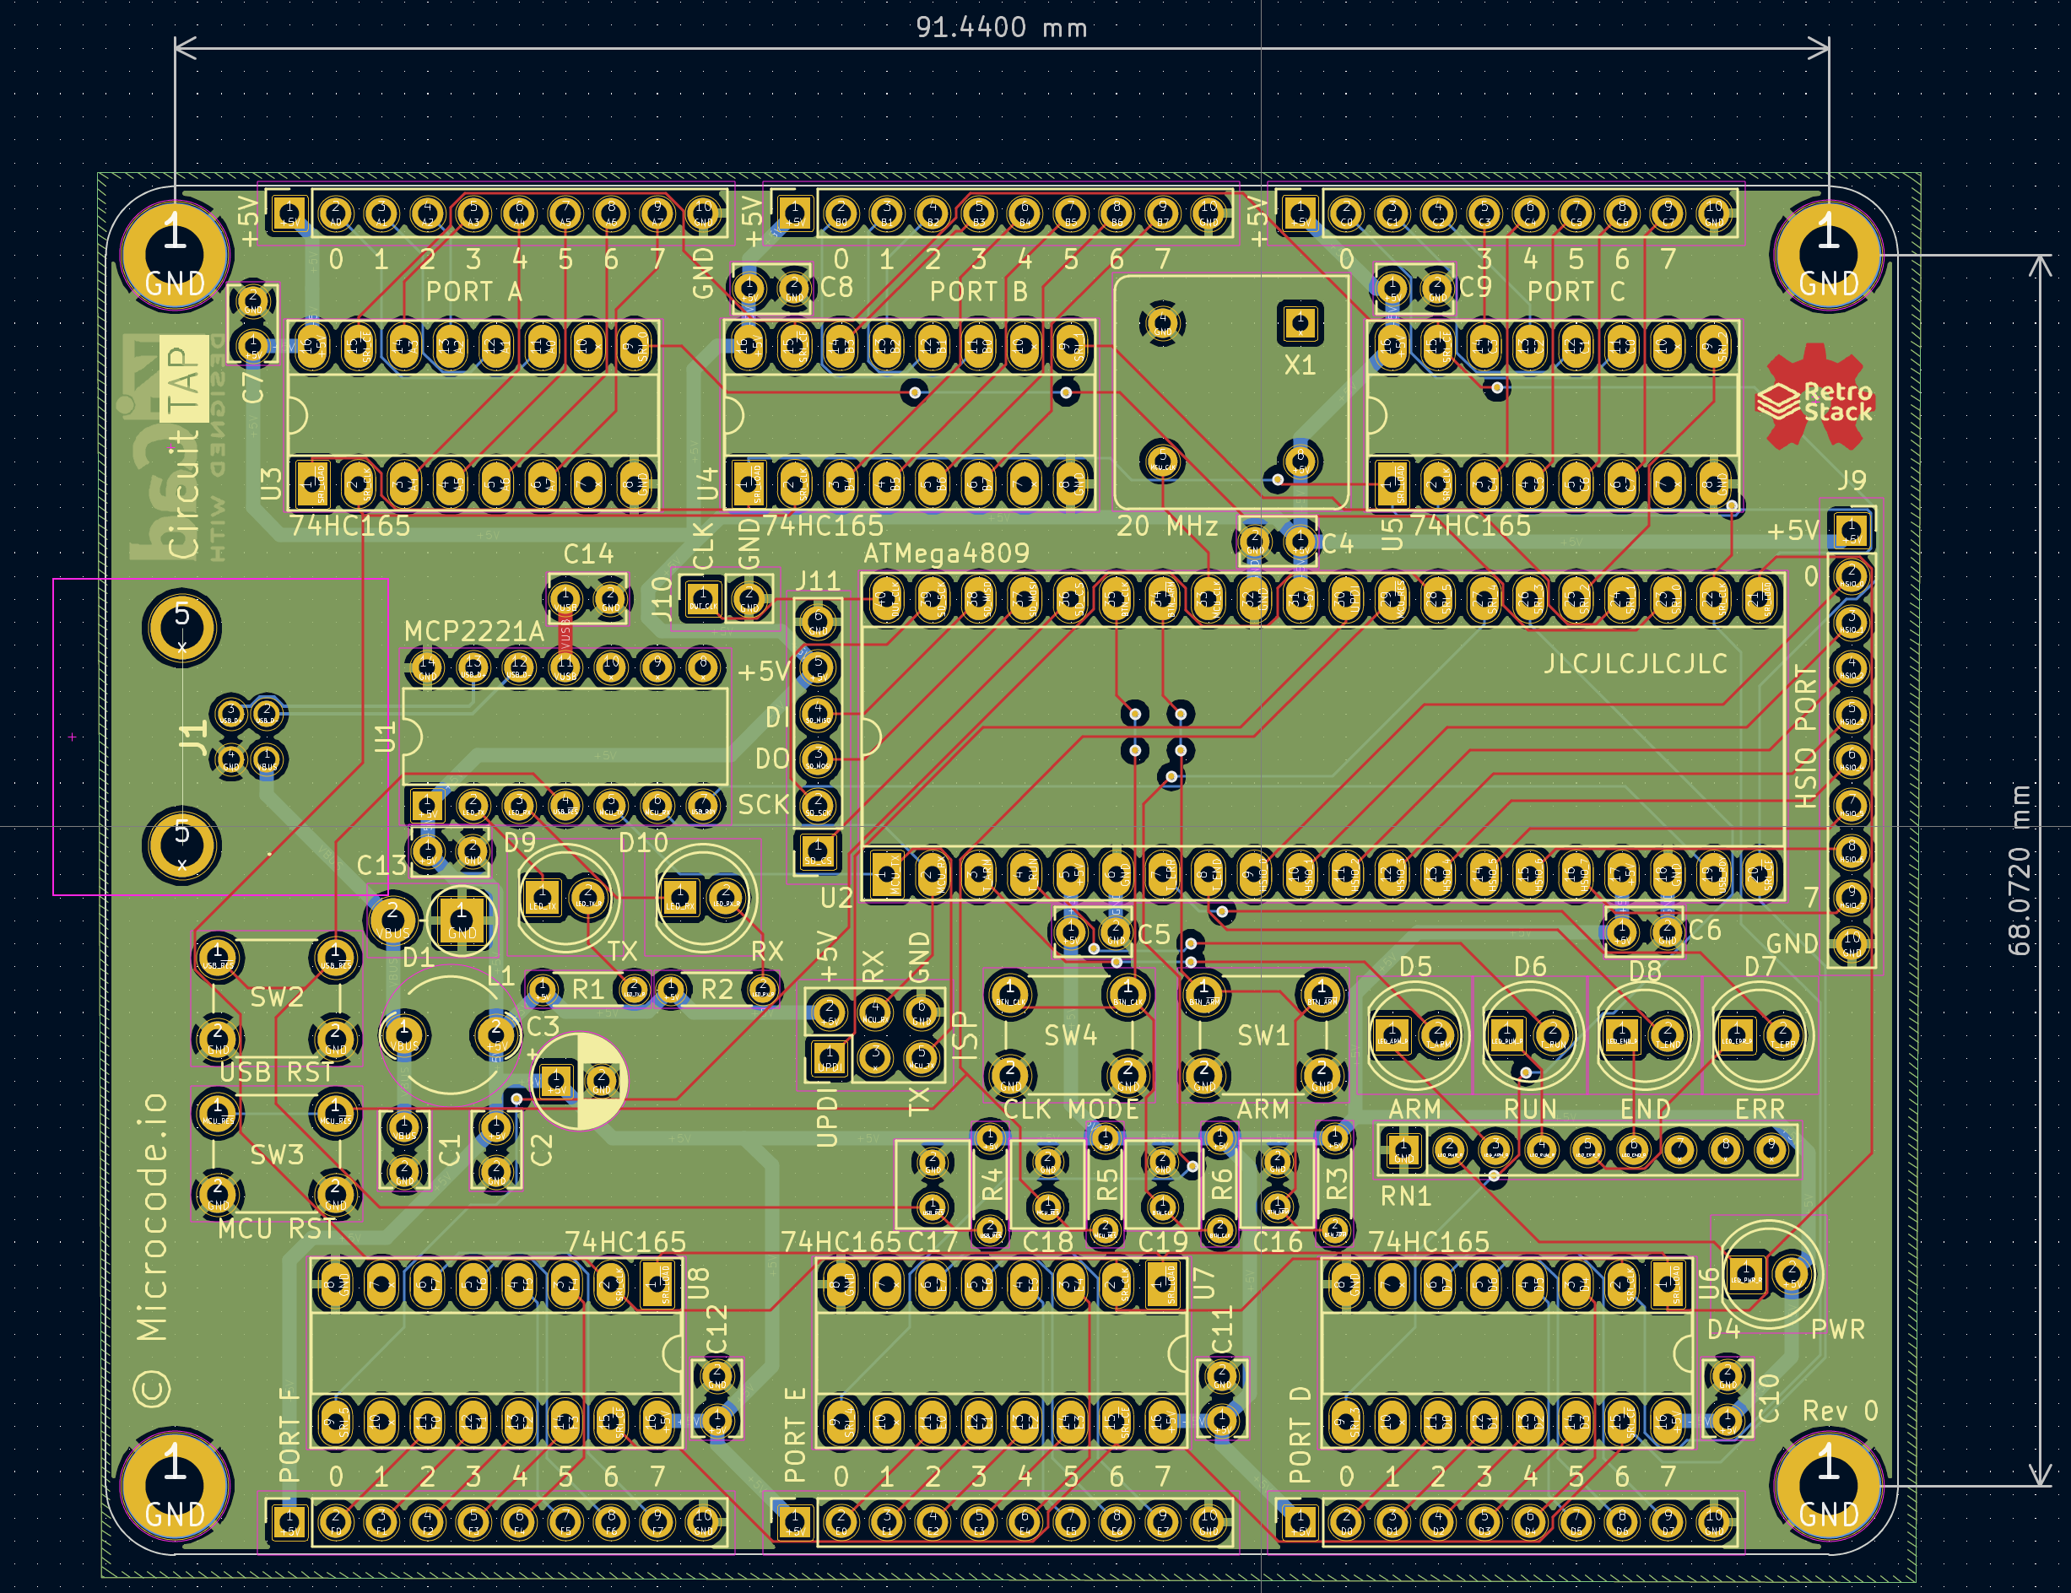Image resolution: width=2071 pixels, height=1593 pixels.
Task: Click the 20 MHz oscillator label
Action: 1167,526
